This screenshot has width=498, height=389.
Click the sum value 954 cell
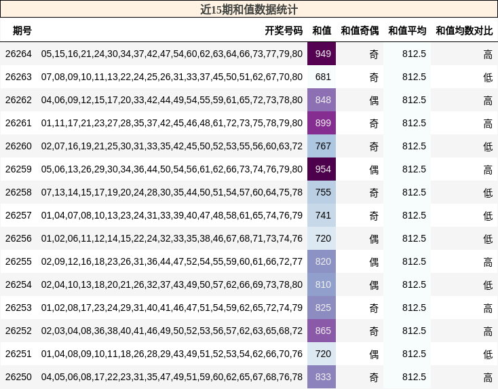[322, 169]
